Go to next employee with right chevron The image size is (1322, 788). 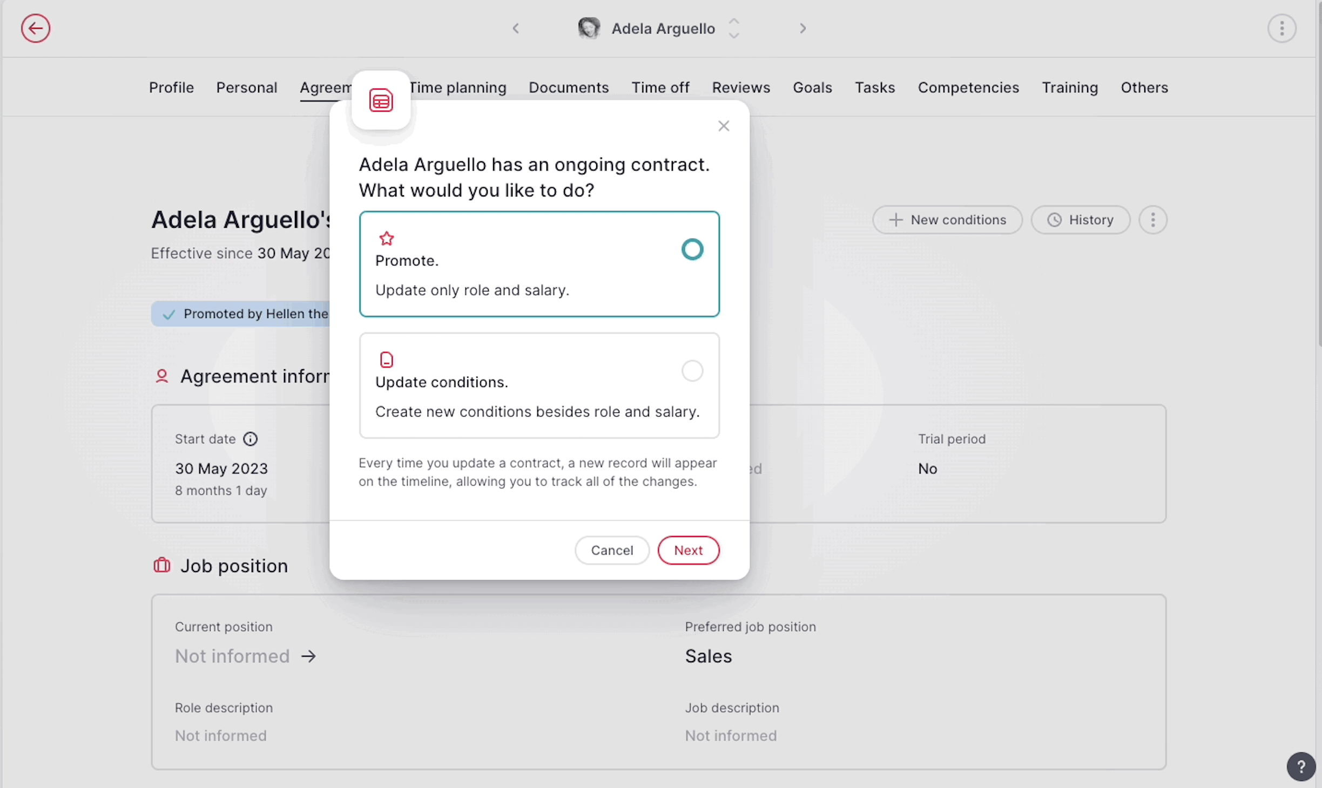tap(802, 28)
